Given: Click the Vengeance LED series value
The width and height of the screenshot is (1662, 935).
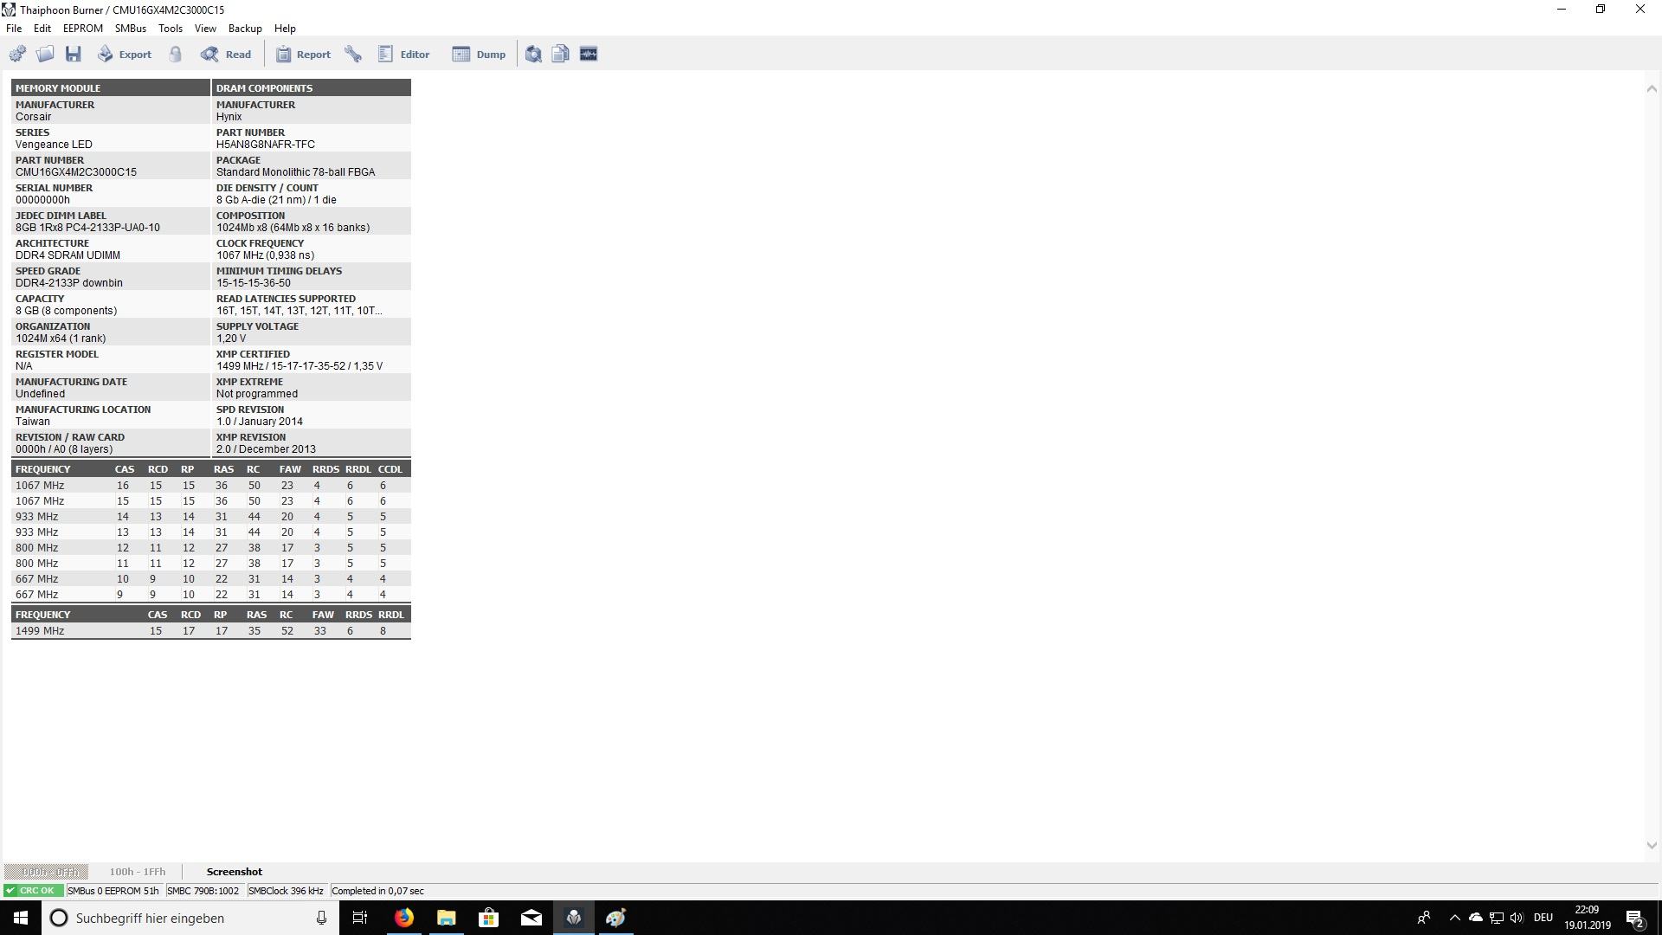Looking at the screenshot, I should pyautogui.click(x=54, y=145).
